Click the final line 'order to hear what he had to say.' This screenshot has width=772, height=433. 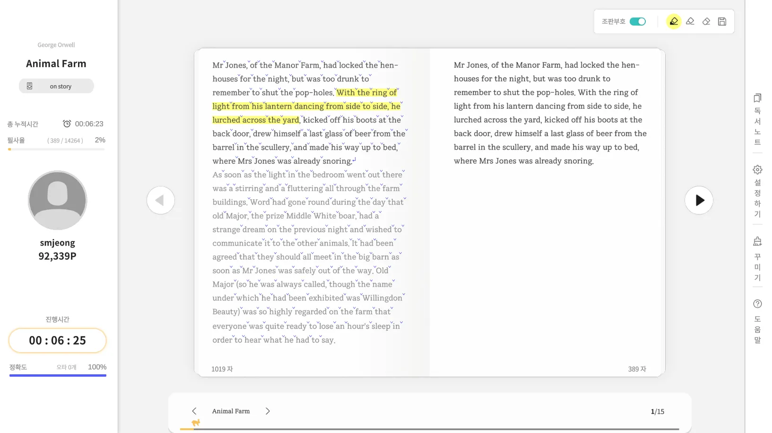(x=274, y=340)
